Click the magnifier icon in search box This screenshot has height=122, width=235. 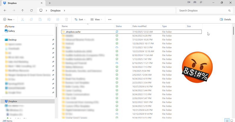click(x=229, y=11)
